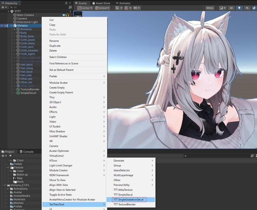
Task: Toggle visibility eye for Shinano object
Action: tap(2, 26)
